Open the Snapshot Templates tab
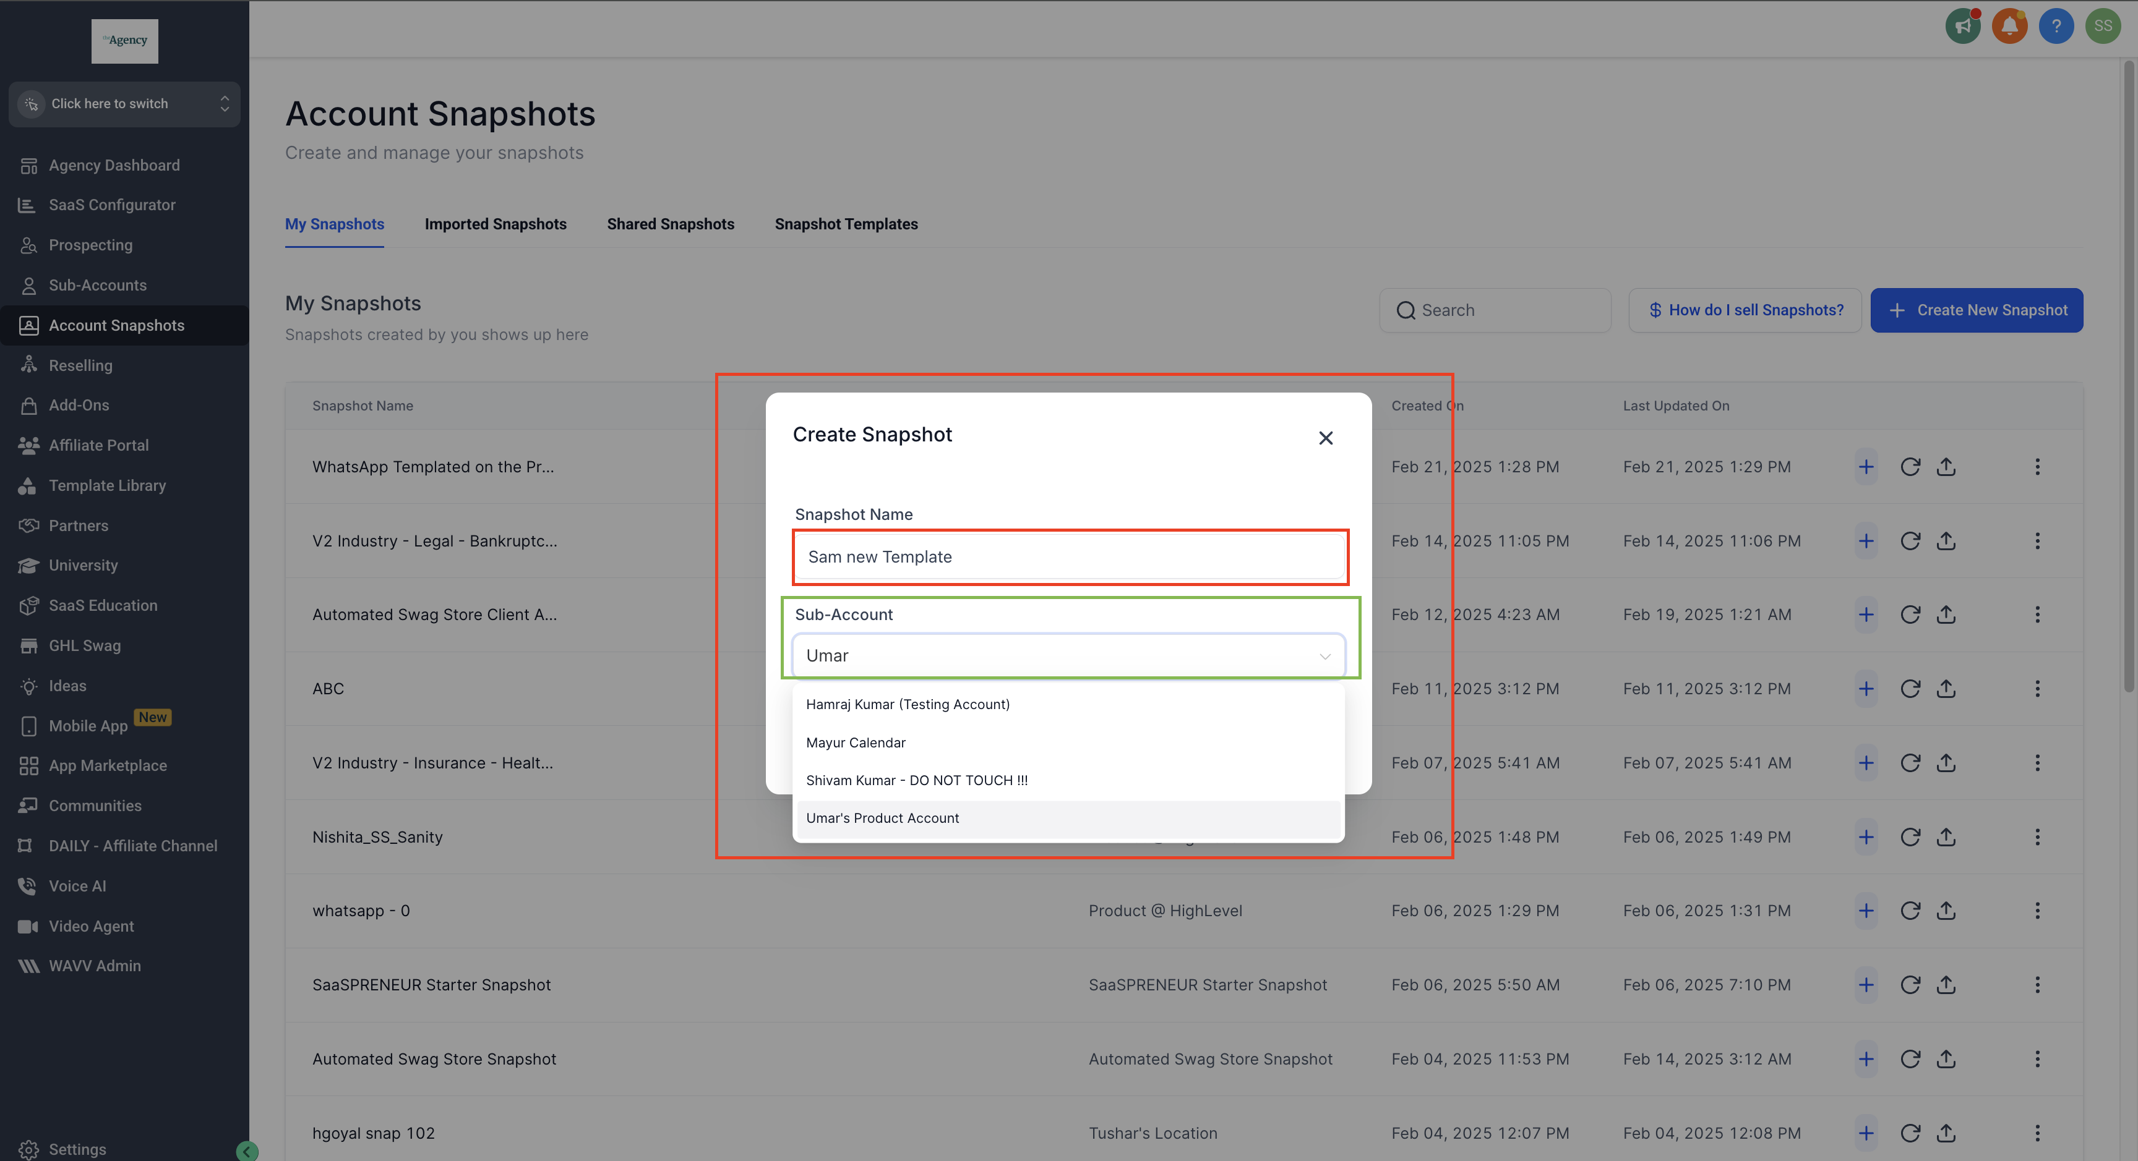Screen dimensions: 2138x1161 [846, 224]
